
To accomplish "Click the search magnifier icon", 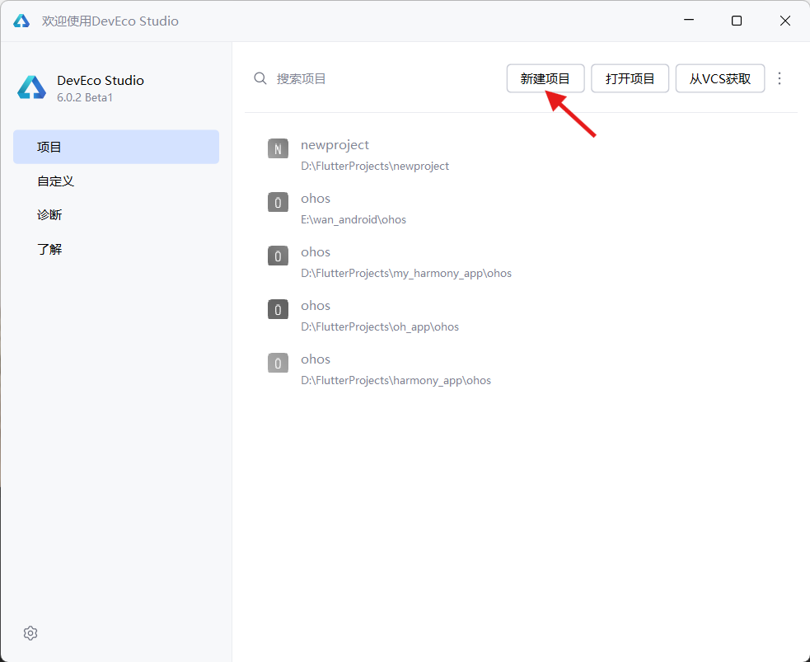I will click(260, 78).
